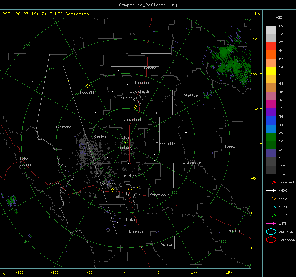Screen dimensions: 296x277
Task: Click the Okotoks label
Action: click(132, 220)
